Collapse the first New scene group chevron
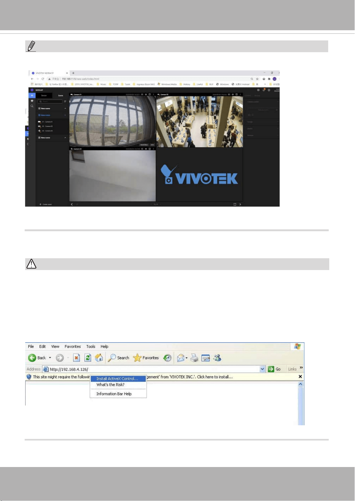The width and height of the screenshot is (355, 501). [65, 108]
